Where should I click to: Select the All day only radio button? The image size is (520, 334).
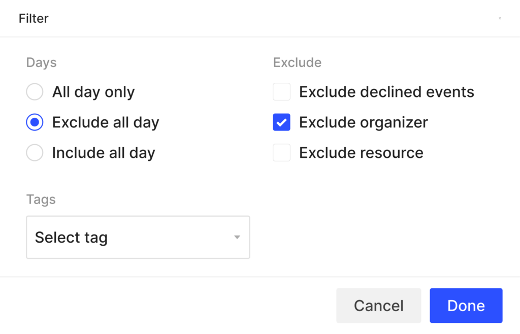click(35, 92)
